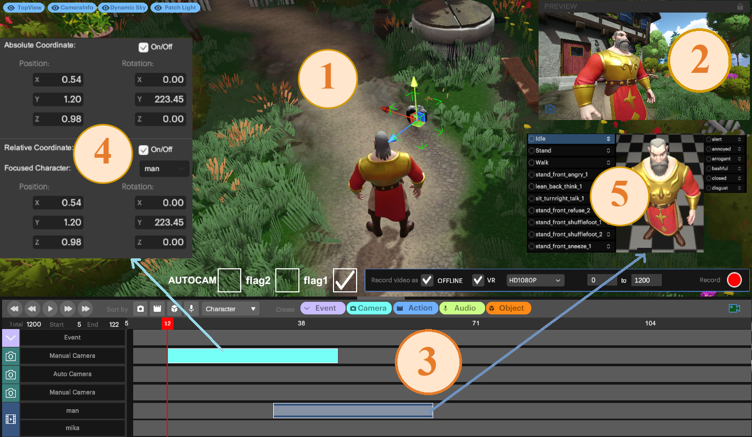
Task: Click the snapshot camera icon in preview window
Action: [550, 109]
